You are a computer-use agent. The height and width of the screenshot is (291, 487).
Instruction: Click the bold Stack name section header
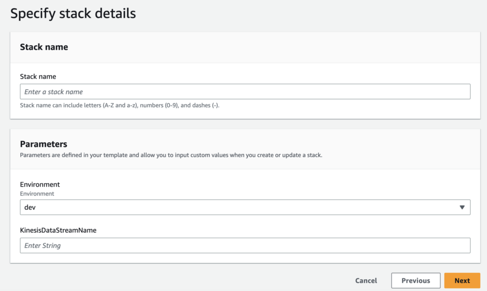coord(44,47)
